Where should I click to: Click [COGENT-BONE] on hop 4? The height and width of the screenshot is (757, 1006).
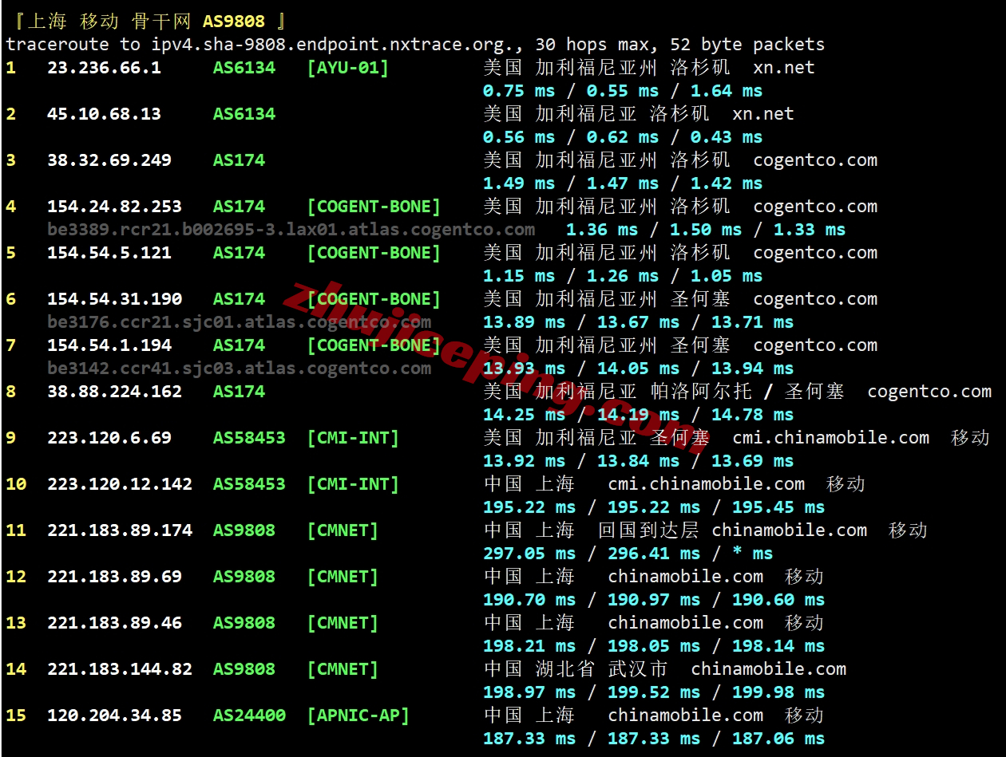tap(374, 206)
